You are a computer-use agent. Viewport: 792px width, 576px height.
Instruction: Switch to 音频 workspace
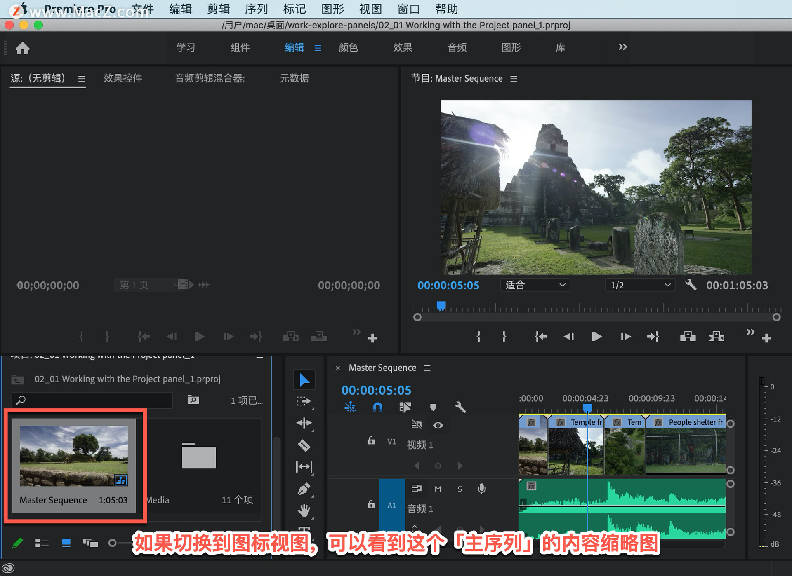[x=457, y=47]
